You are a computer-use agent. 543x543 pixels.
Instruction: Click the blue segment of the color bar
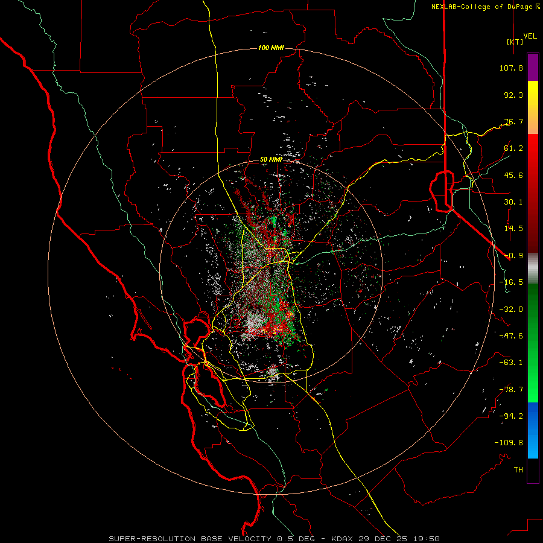pos(533,430)
